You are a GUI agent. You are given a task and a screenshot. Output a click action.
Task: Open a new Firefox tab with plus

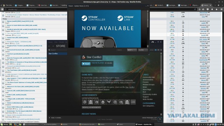(218, 5)
